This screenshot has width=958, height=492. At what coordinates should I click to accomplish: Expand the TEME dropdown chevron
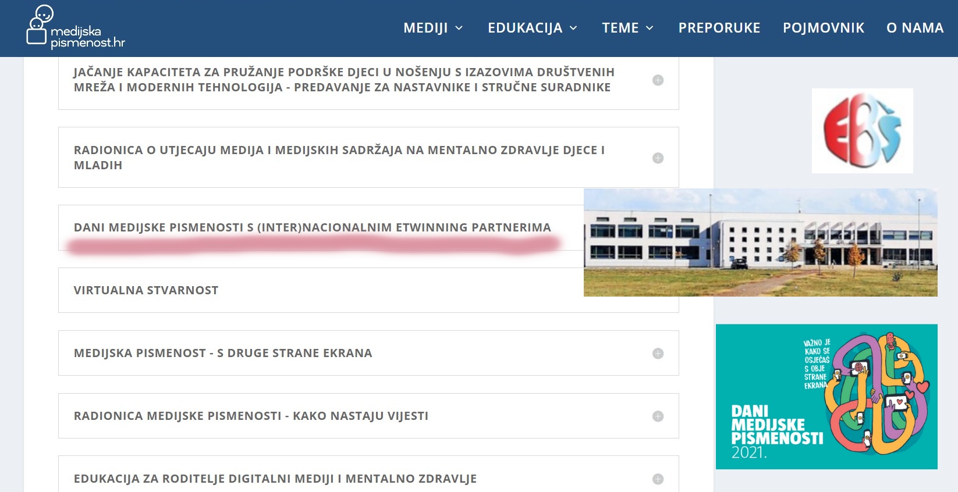click(650, 28)
